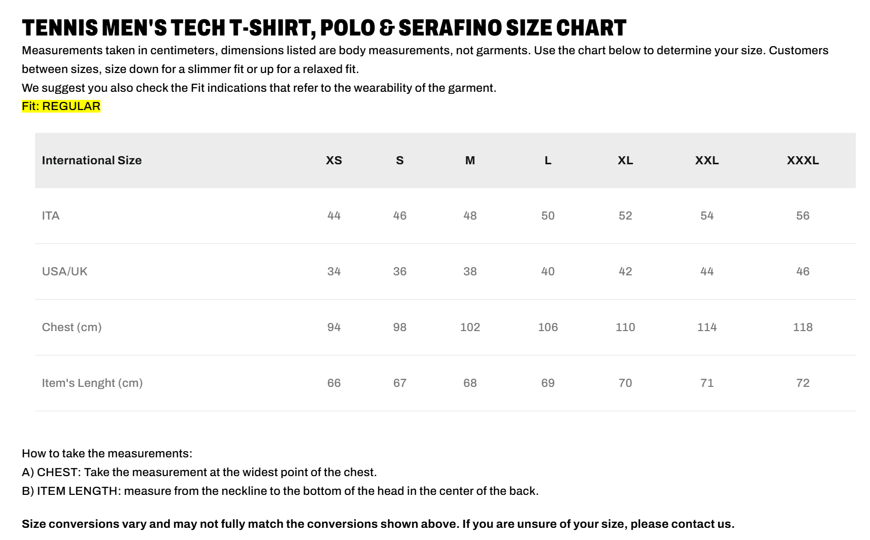This screenshot has width=870, height=540.
Task: Click the USA/UK row label
Action: 64,271
